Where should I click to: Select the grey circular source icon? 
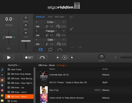[2, 85]
